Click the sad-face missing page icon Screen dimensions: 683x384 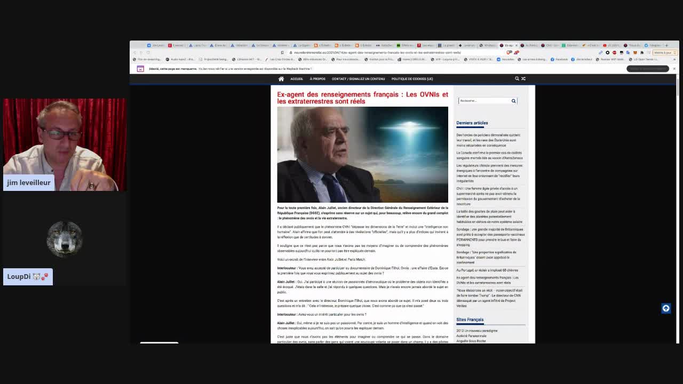(140, 69)
